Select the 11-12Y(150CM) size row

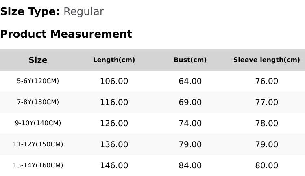click(38, 144)
